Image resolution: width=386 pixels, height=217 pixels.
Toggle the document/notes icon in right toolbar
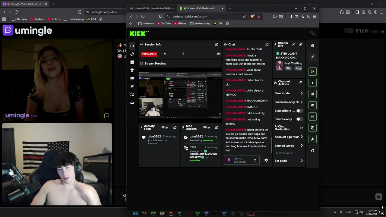[x=312, y=94]
